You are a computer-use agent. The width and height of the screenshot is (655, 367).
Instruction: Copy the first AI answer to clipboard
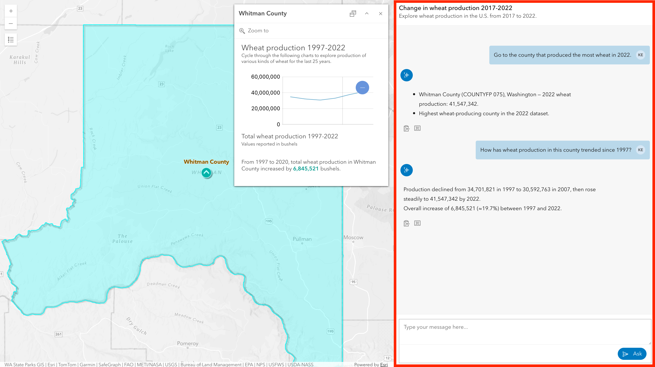coord(406,128)
